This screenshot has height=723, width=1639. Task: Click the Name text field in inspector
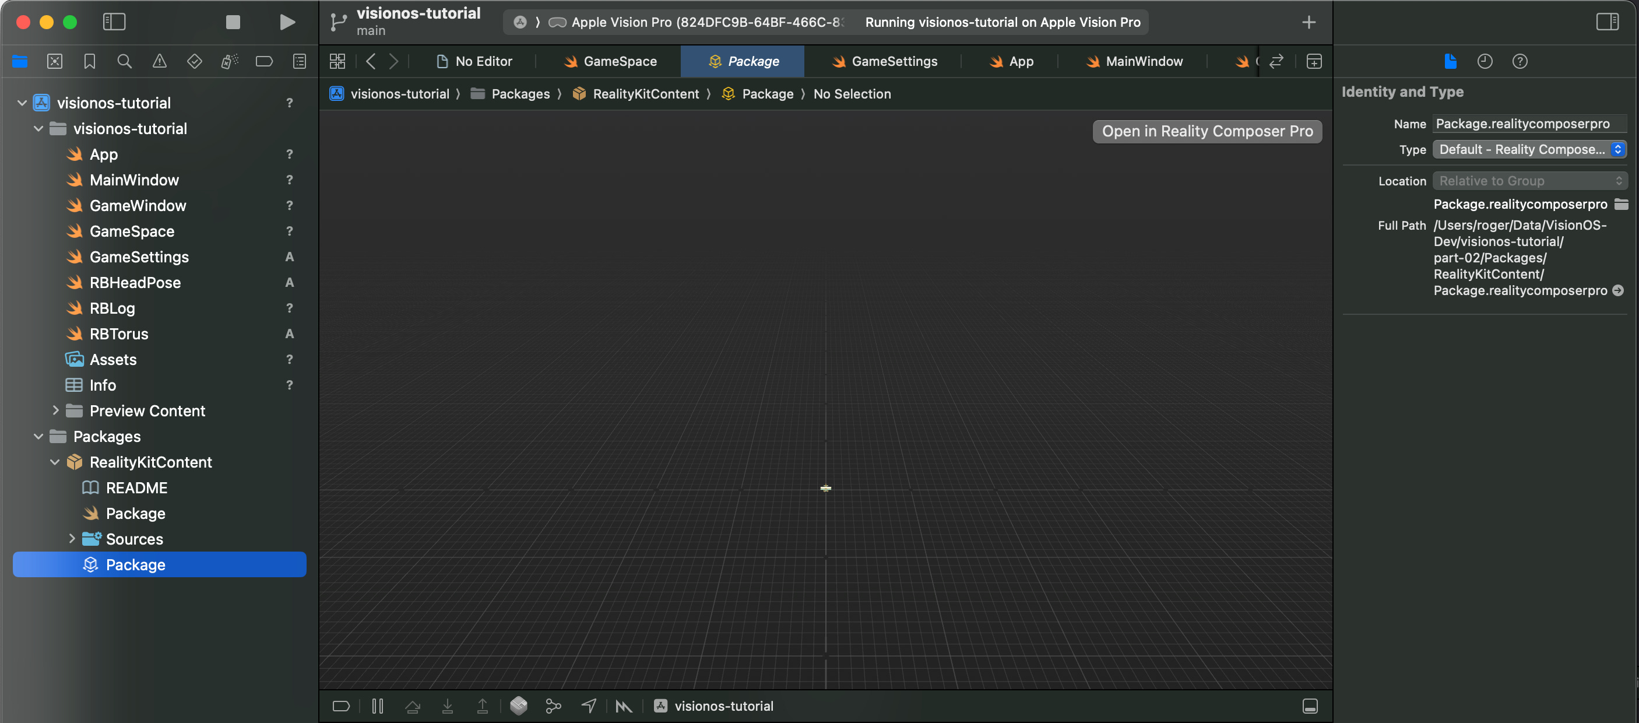tap(1528, 124)
